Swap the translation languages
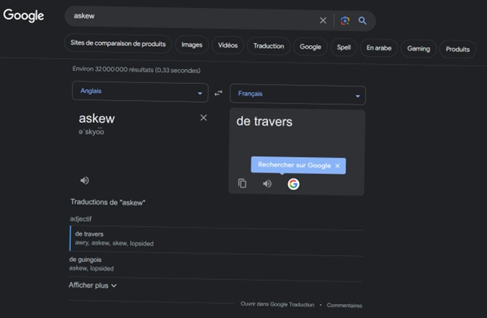The image size is (487, 318). pyautogui.click(x=219, y=93)
